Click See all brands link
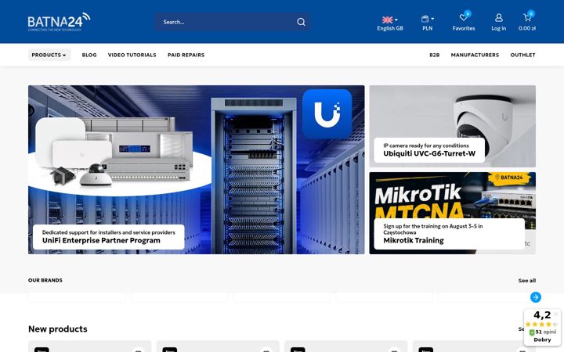This screenshot has width=564, height=352. click(x=526, y=281)
